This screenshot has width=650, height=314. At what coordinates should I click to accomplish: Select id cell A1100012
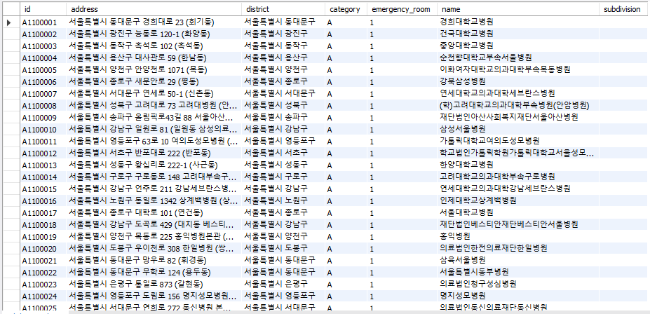[42, 153]
